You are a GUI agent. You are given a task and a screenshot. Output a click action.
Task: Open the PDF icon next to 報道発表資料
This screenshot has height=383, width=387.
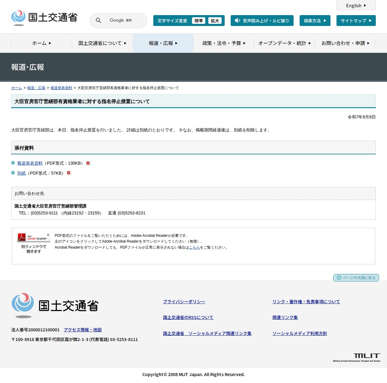point(88,163)
